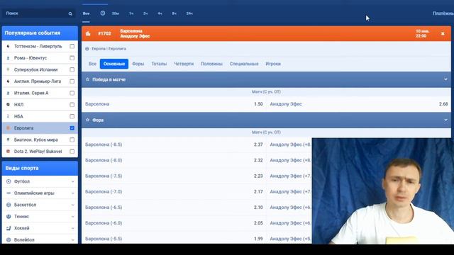Screen dimensions: 454x255
Task: Open the Игроки tab
Action: [273, 64]
